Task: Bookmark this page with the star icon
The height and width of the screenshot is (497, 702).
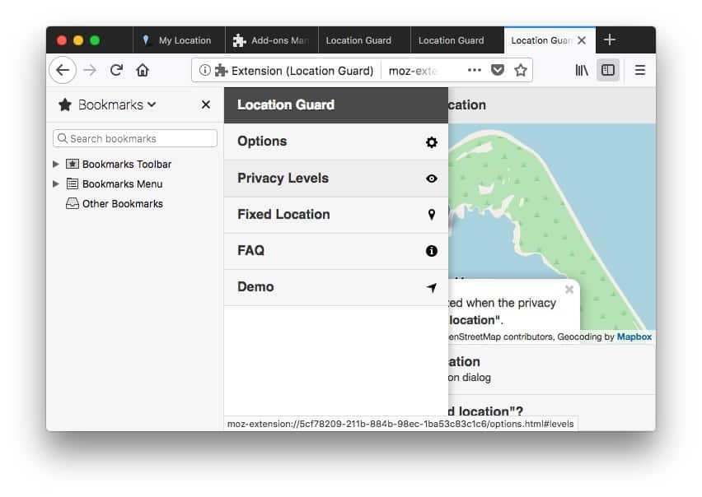Action: (x=520, y=71)
